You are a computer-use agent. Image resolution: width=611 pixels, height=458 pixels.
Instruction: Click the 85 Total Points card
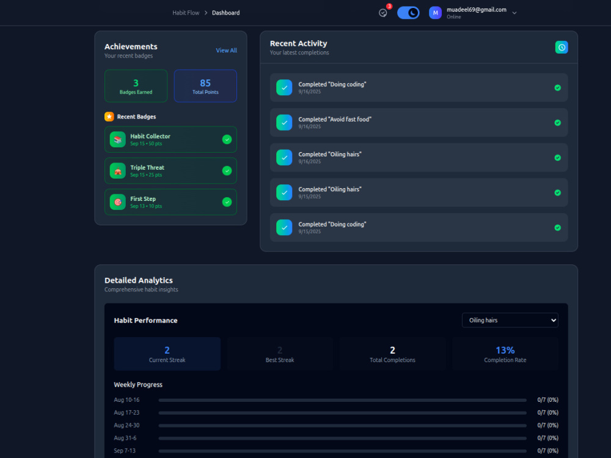click(x=205, y=86)
